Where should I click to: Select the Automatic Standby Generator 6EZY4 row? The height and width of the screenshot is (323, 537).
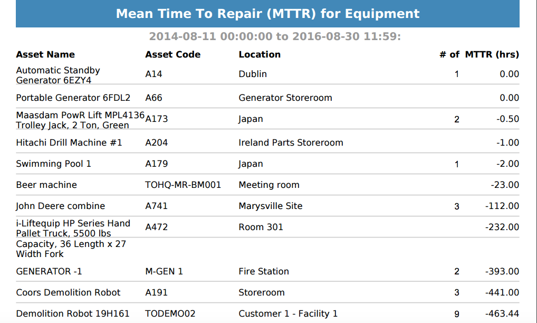pyautogui.click(x=267, y=74)
